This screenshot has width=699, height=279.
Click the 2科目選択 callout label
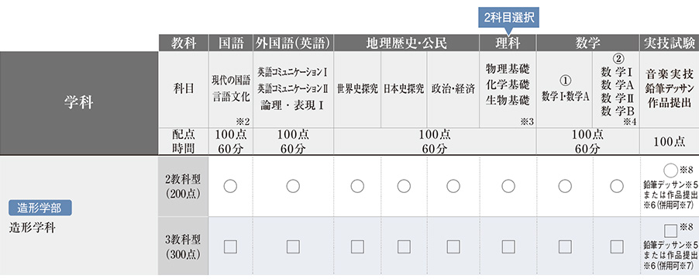coord(508,17)
